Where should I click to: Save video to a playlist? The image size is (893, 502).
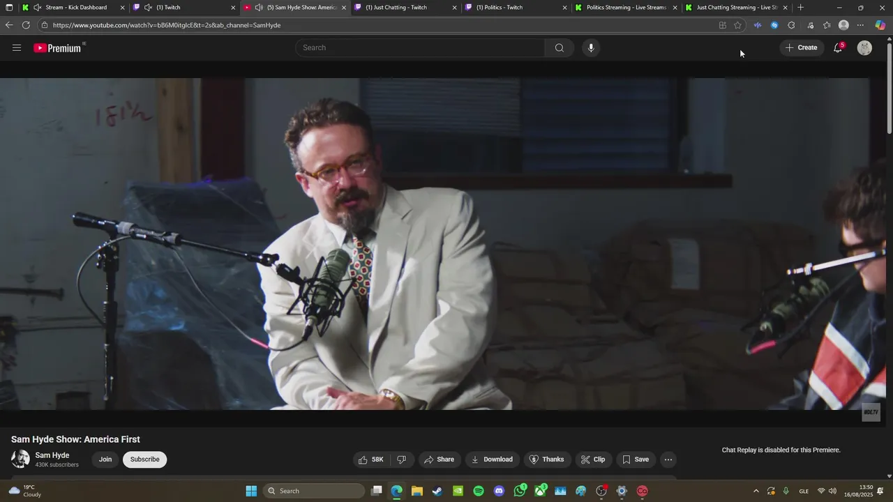point(636,459)
